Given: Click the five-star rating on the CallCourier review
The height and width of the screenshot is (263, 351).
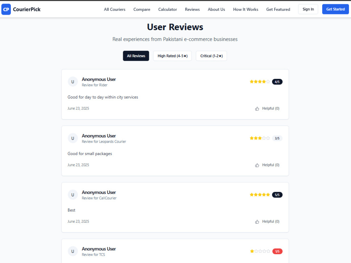Looking at the screenshot, I should (x=260, y=195).
